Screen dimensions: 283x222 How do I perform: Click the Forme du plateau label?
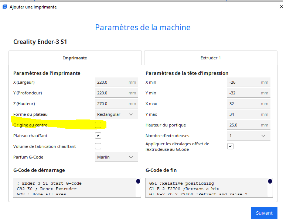coord(31,114)
